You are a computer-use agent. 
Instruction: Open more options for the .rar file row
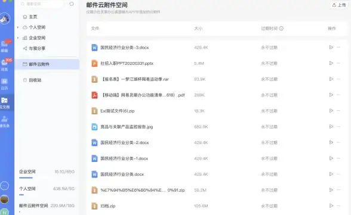pyautogui.click(x=338, y=79)
